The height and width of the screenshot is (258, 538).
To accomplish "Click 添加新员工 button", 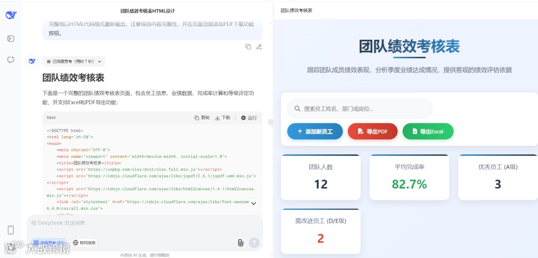I will pyautogui.click(x=315, y=131).
